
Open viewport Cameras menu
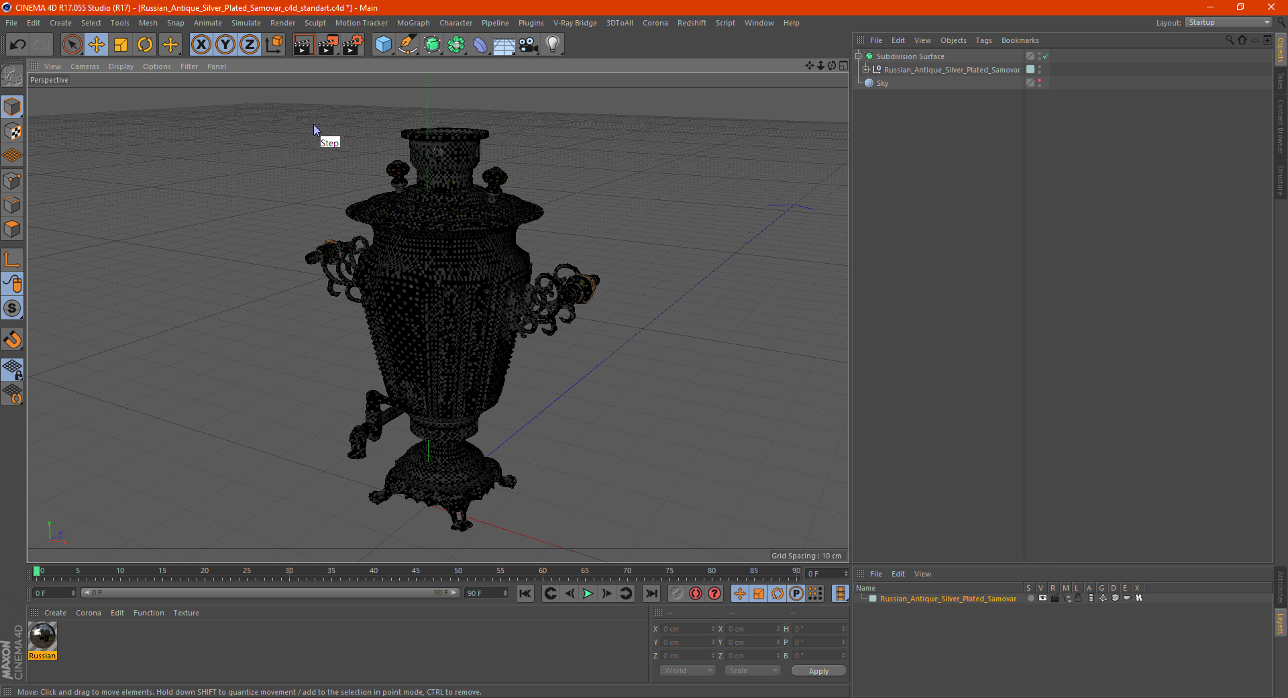coord(85,66)
